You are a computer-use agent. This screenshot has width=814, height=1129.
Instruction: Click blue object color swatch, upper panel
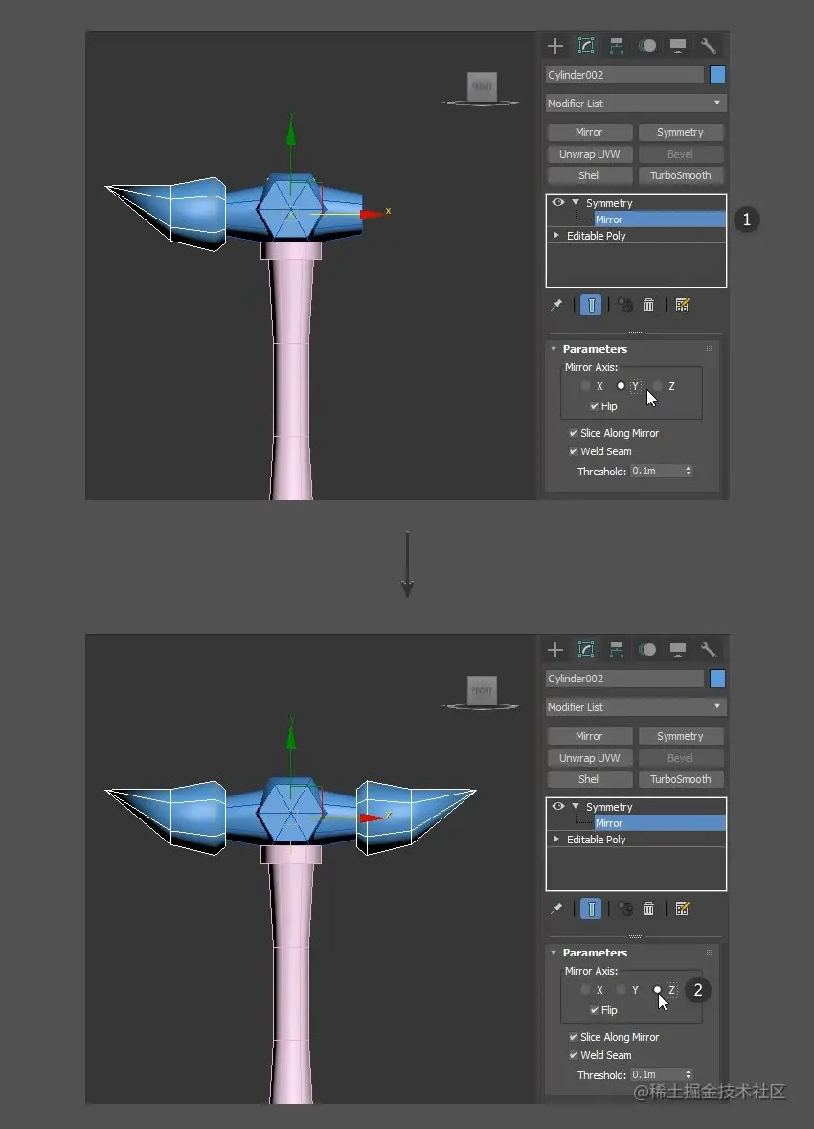coord(717,75)
